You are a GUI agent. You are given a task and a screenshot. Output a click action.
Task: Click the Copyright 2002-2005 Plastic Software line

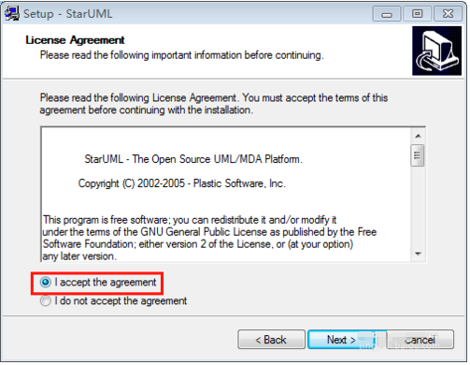pyautogui.click(x=181, y=183)
